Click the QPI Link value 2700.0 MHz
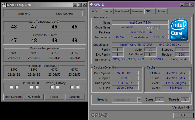 (125, 88)
